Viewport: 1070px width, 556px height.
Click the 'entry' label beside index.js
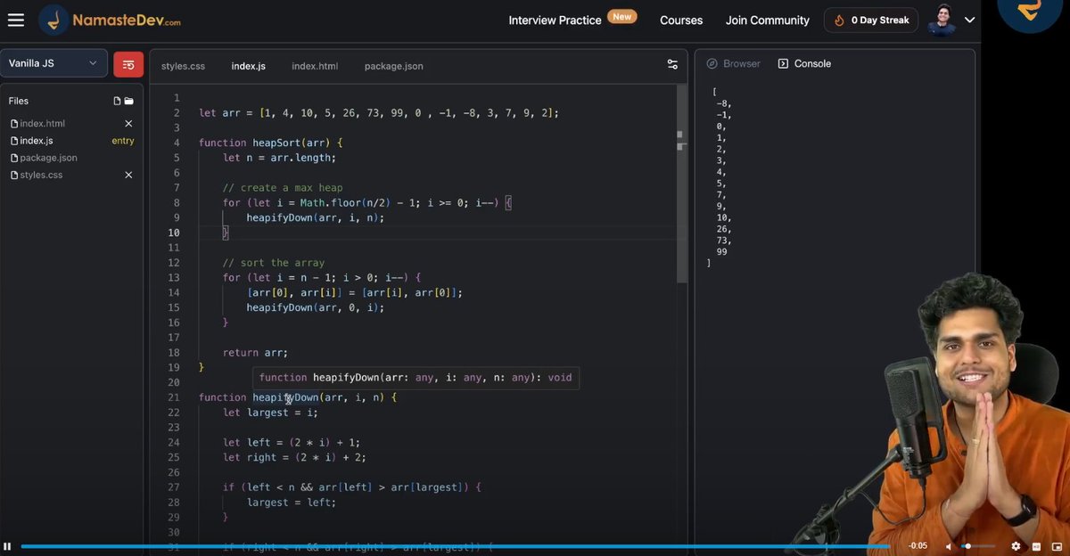pyautogui.click(x=123, y=141)
